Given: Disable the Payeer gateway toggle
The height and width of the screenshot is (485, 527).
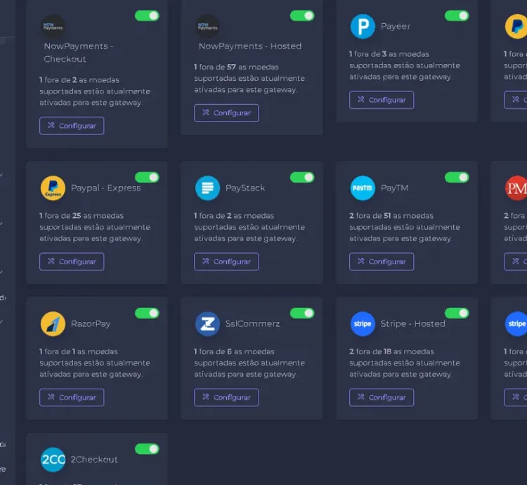Looking at the screenshot, I should (457, 15).
